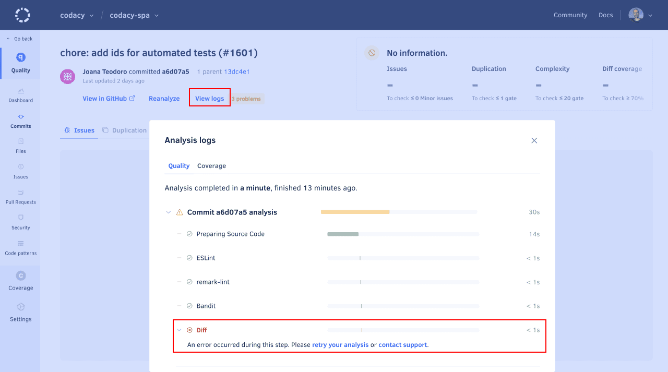Open Security in the sidebar
The width and height of the screenshot is (668, 372).
21,222
